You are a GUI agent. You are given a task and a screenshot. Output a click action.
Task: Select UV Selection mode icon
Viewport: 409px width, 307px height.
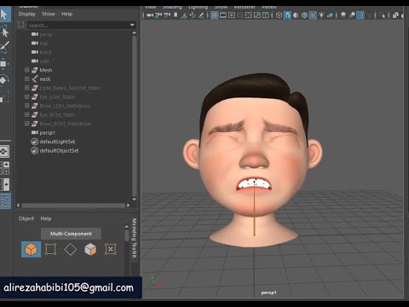(x=110, y=249)
